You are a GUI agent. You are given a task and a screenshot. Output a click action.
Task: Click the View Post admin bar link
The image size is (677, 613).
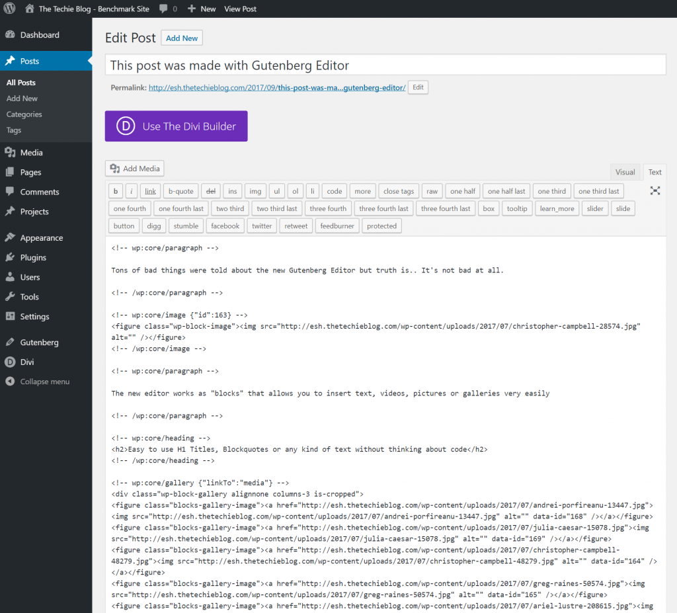coord(240,9)
